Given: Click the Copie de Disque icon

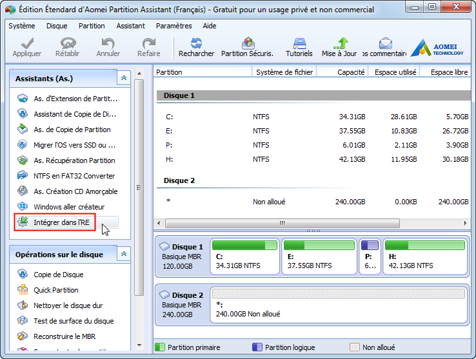Looking at the screenshot, I should (23, 275).
